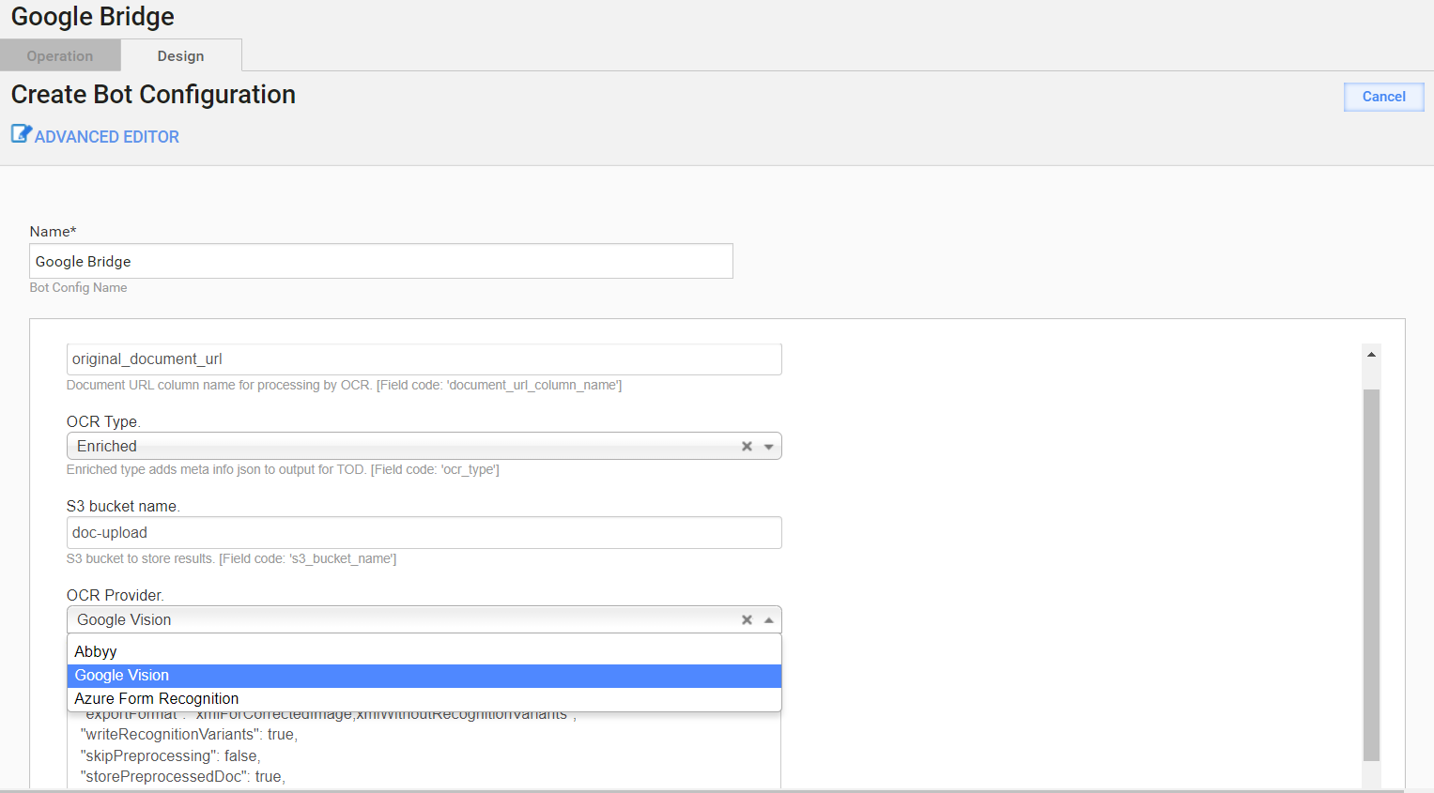Viewport: 1434px width, 793px height.
Task: Click the S3 bucket to store results help text
Action: (231, 559)
